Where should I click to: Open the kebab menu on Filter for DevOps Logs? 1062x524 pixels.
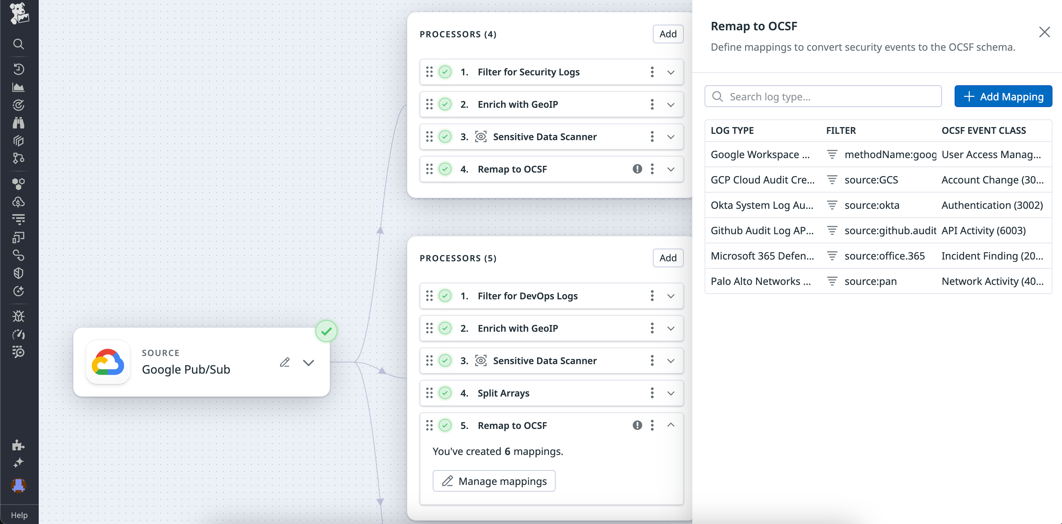tap(652, 295)
